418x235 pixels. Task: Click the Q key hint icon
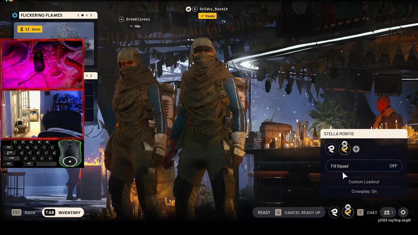278,212
